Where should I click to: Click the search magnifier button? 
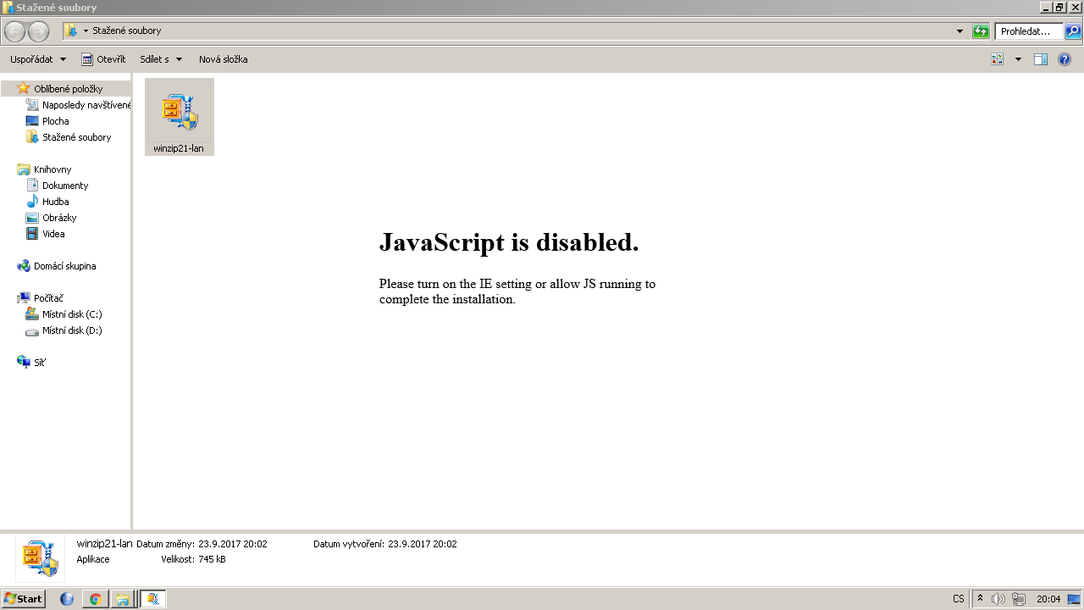tap(1073, 31)
